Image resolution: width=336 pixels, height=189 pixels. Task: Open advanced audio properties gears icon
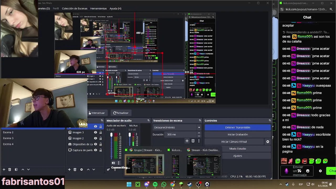108,170
